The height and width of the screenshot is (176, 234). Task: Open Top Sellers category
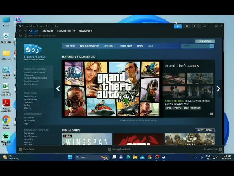click(x=29, y=133)
